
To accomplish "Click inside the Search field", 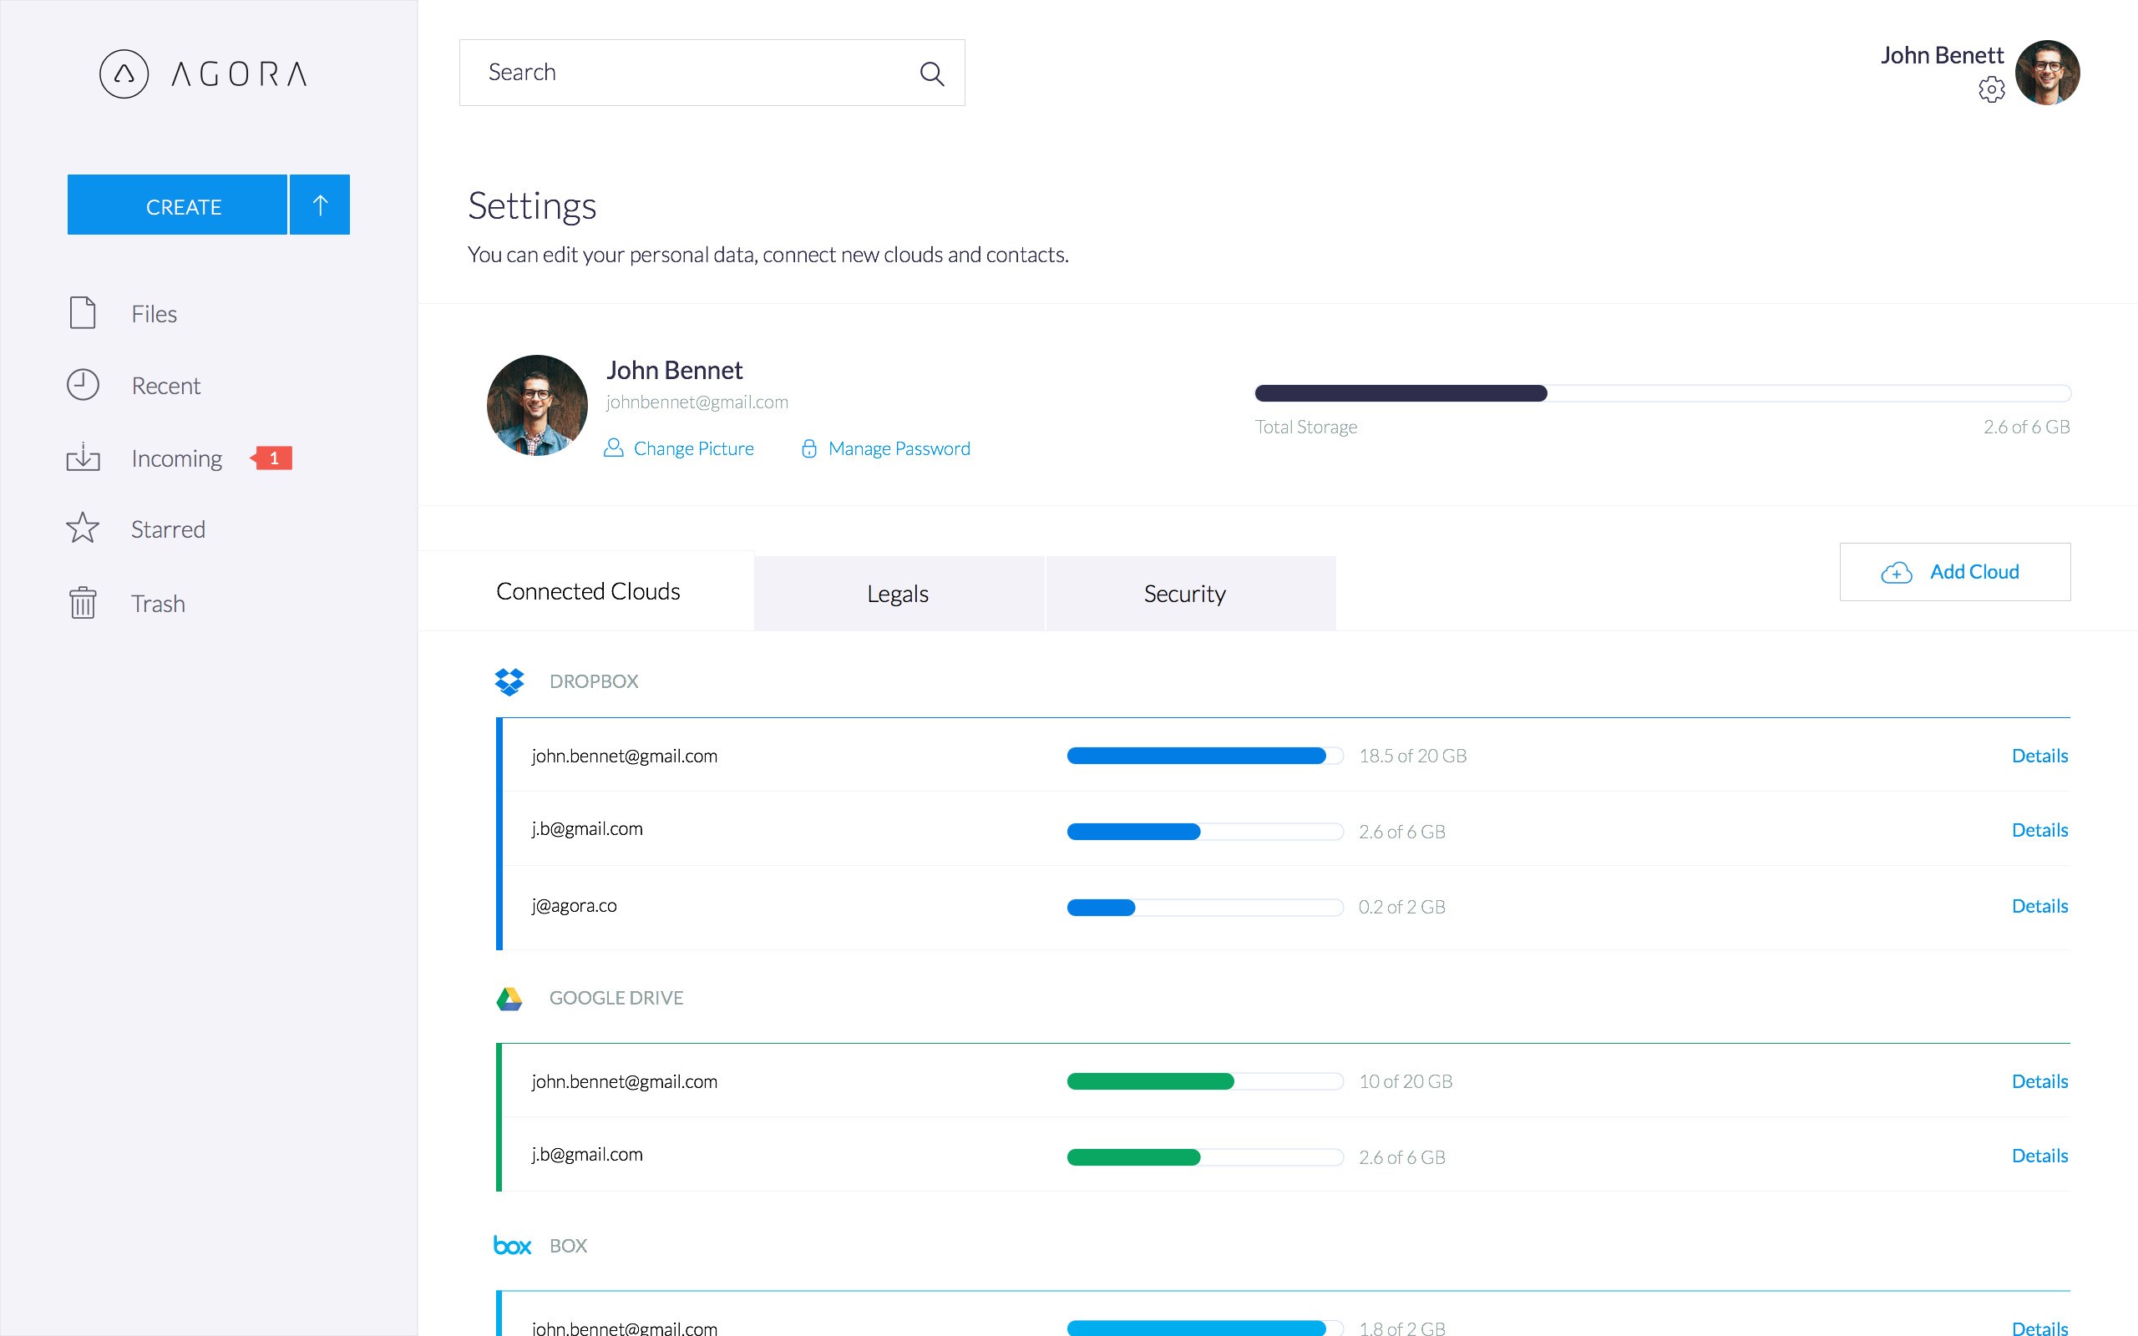I will [x=712, y=73].
